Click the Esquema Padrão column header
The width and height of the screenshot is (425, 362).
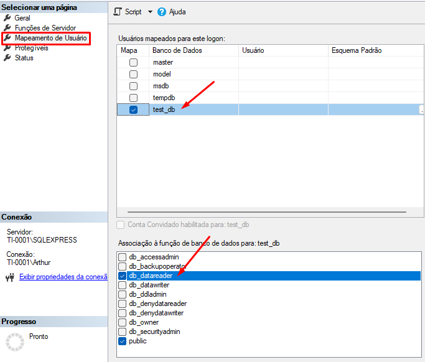pyautogui.click(x=357, y=50)
